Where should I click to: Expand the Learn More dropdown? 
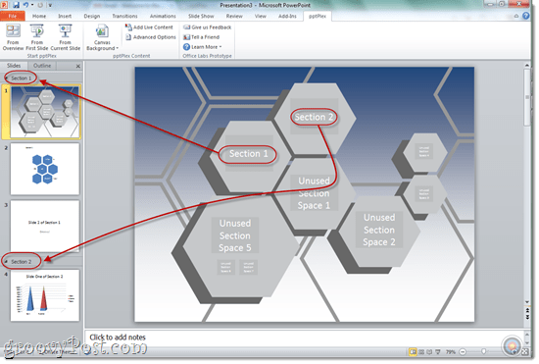click(203, 47)
